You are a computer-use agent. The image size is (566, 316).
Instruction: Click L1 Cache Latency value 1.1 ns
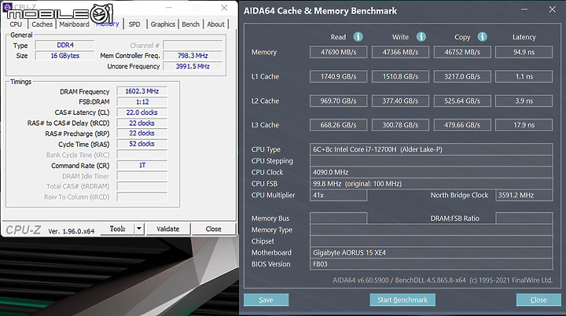(524, 76)
